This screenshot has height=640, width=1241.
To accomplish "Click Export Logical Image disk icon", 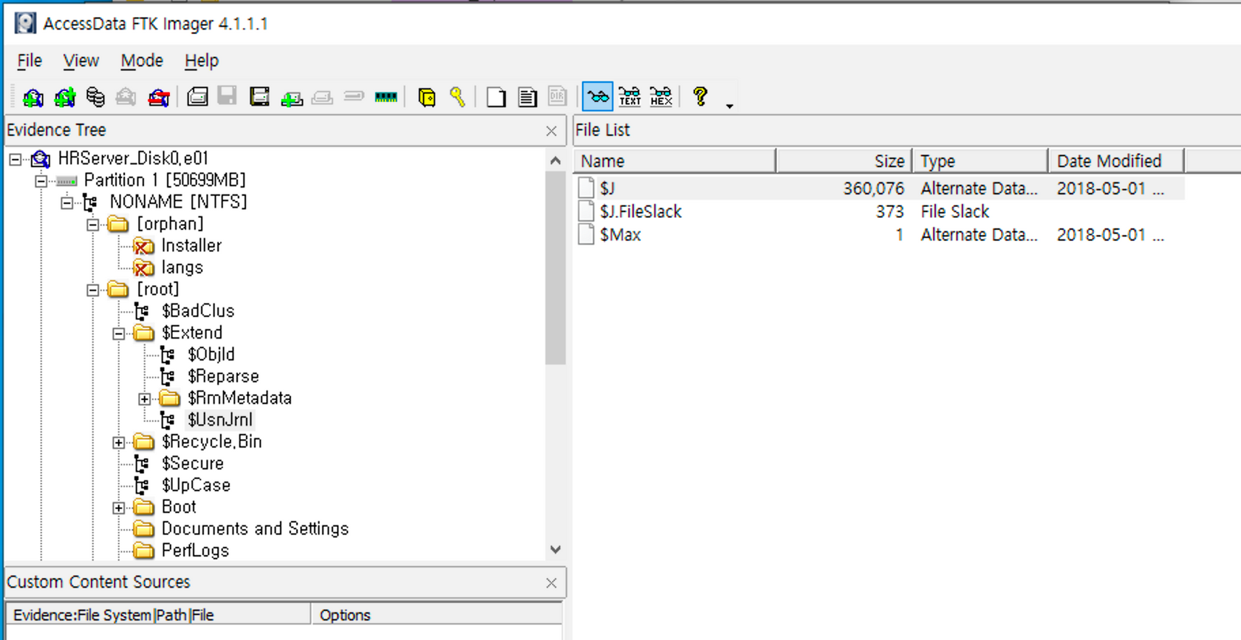I will (259, 97).
